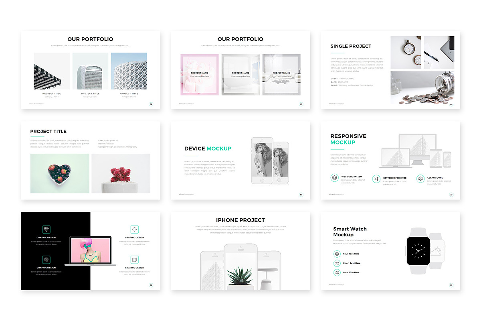Click the Your Text Here label
This screenshot has height=321, width=481.
click(x=351, y=254)
